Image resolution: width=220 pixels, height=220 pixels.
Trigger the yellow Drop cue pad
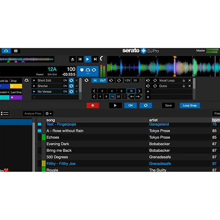[16, 86]
